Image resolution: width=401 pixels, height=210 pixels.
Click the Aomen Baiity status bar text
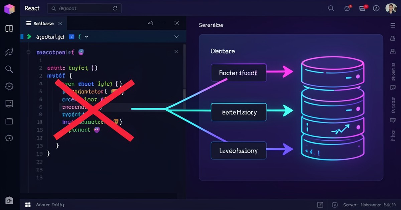[x=50, y=205]
